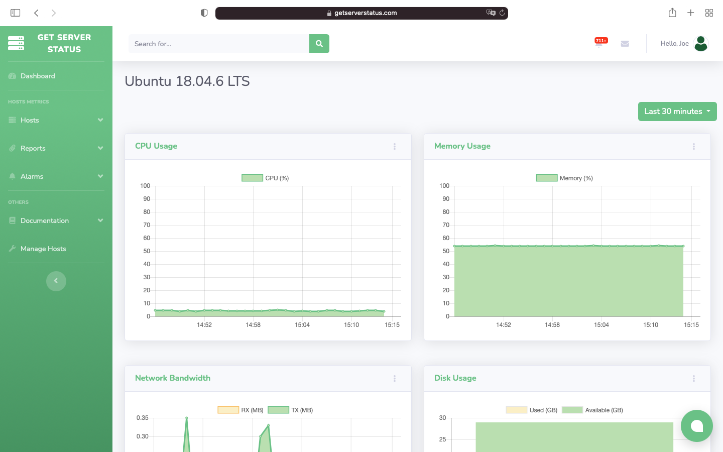This screenshot has height=452, width=723.
Task: Click the Get Server Status logo icon
Action: point(16,43)
